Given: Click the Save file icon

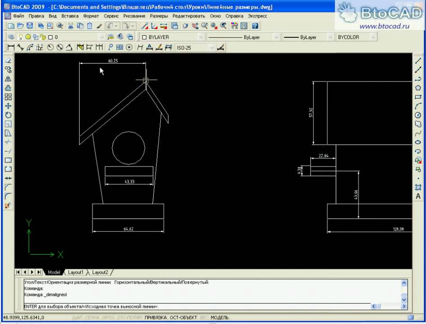Looking at the screenshot, I should tap(30, 26).
